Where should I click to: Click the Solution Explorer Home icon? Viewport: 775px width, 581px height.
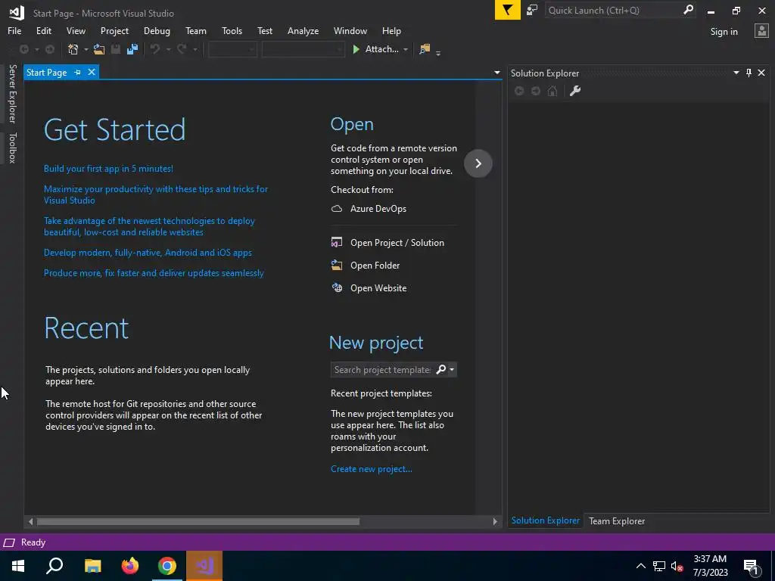[552, 91]
